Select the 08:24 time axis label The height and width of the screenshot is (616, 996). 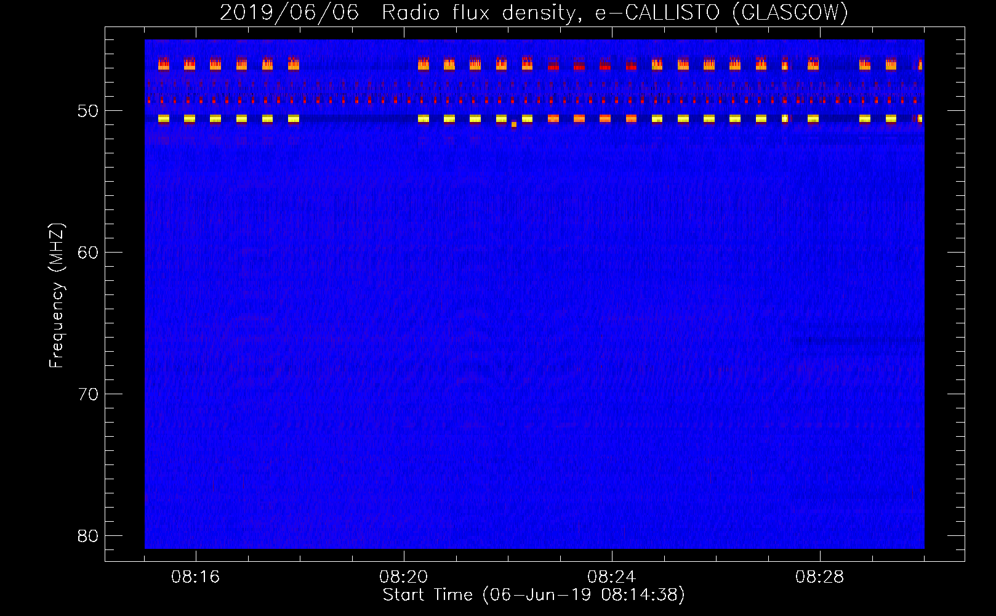click(611, 577)
